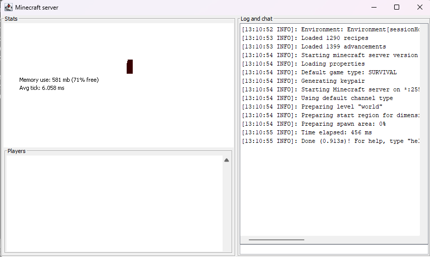Click the 'Stats' panel label
Image resolution: width=430 pixels, height=257 pixels.
11,19
